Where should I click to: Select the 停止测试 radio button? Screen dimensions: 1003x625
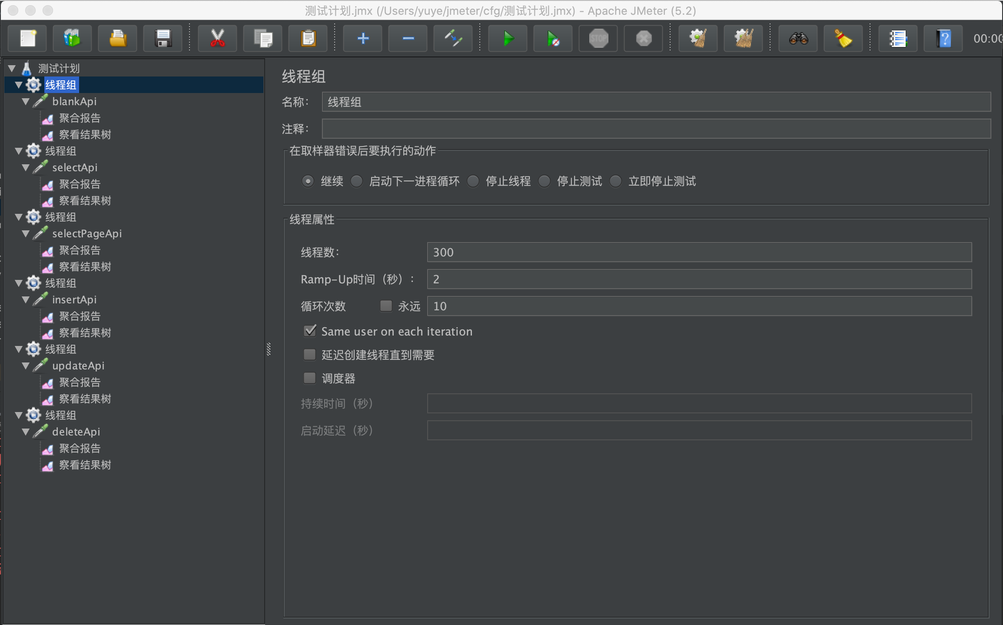544,181
